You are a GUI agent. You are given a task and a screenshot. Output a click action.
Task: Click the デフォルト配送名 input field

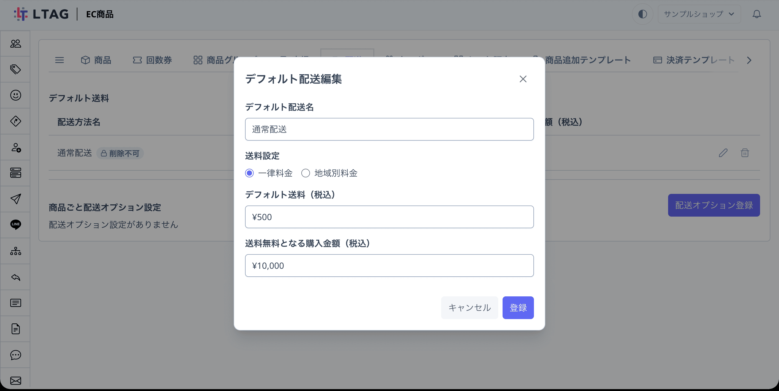tap(389, 130)
